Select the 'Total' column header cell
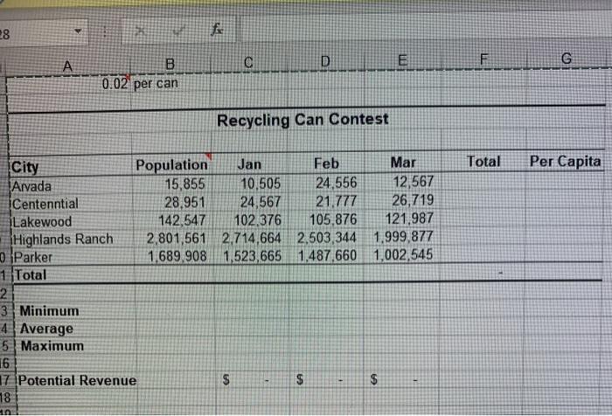The width and height of the screenshot is (612, 416). pos(483,162)
